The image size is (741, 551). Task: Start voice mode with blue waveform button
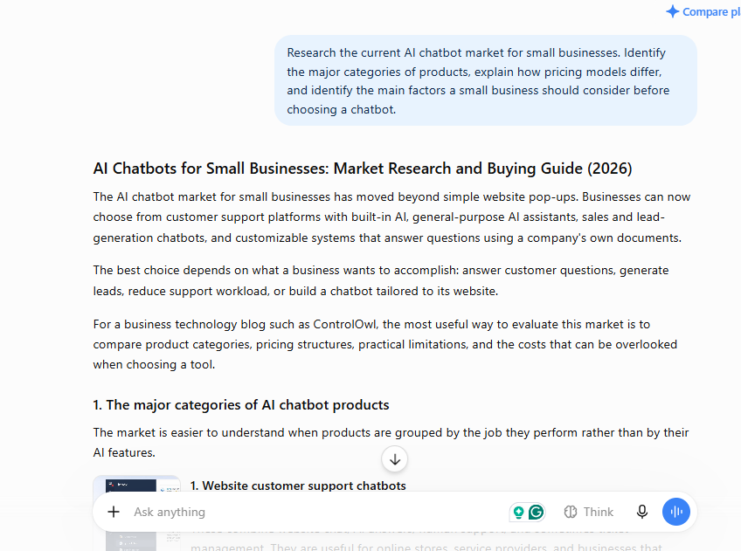click(675, 512)
